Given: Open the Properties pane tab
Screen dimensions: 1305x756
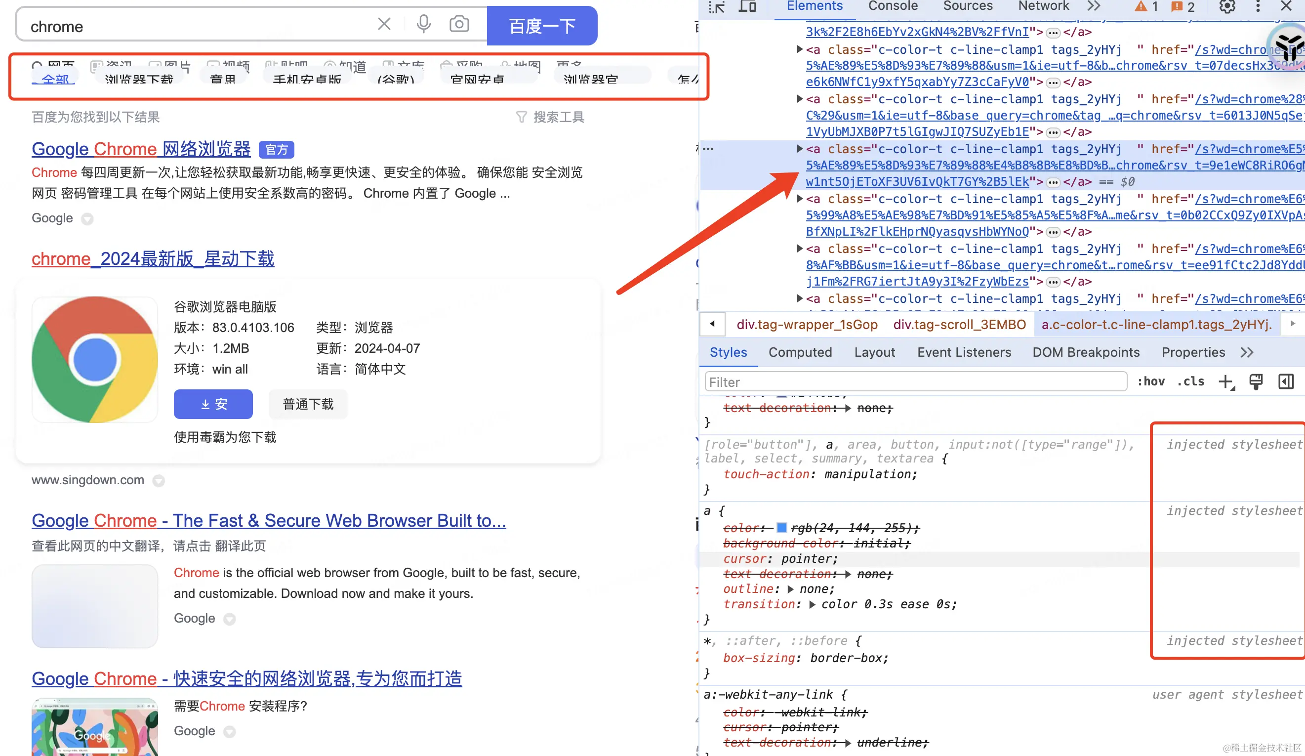Looking at the screenshot, I should tap(1193, 352).
